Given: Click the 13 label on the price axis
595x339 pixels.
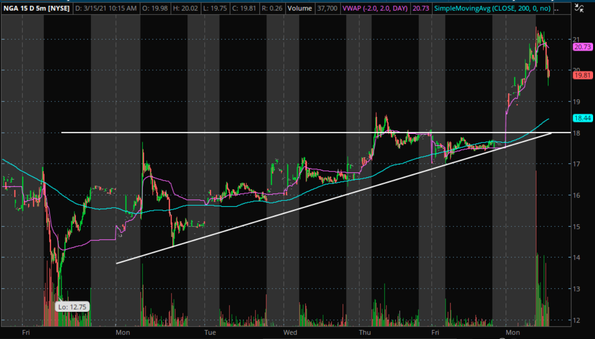Looking at the screenshot, I should tap(576, 289).
